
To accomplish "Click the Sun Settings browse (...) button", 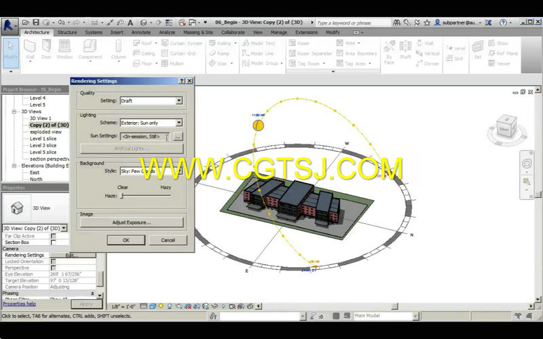I will (178, 137).
